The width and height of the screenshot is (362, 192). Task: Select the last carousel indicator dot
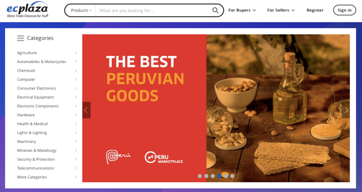pyautogui.click(x=232, y=176)
